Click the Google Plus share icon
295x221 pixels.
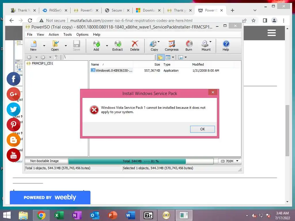coord(14,94)
